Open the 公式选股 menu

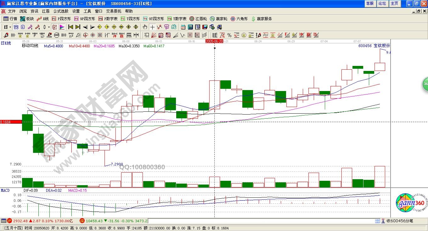pos(61,11)
